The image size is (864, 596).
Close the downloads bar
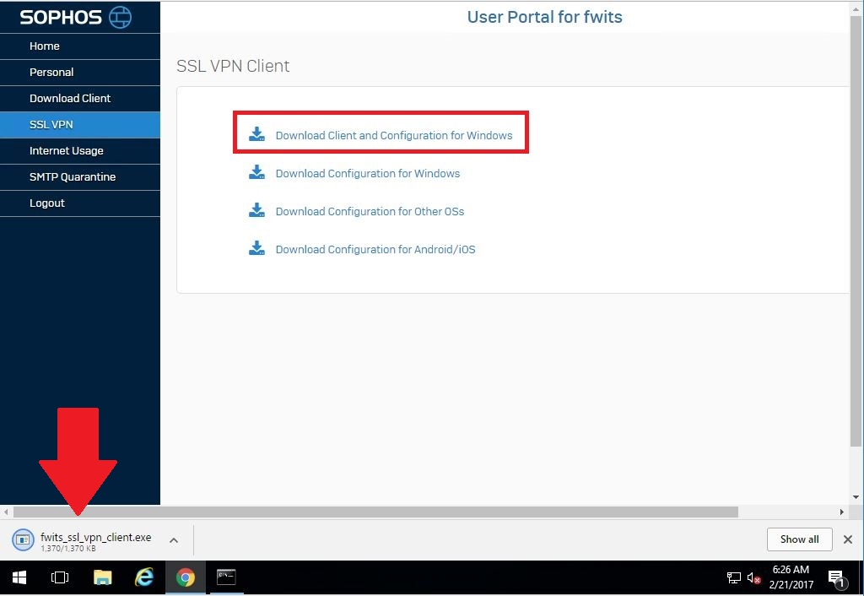[x=848, y=539]
